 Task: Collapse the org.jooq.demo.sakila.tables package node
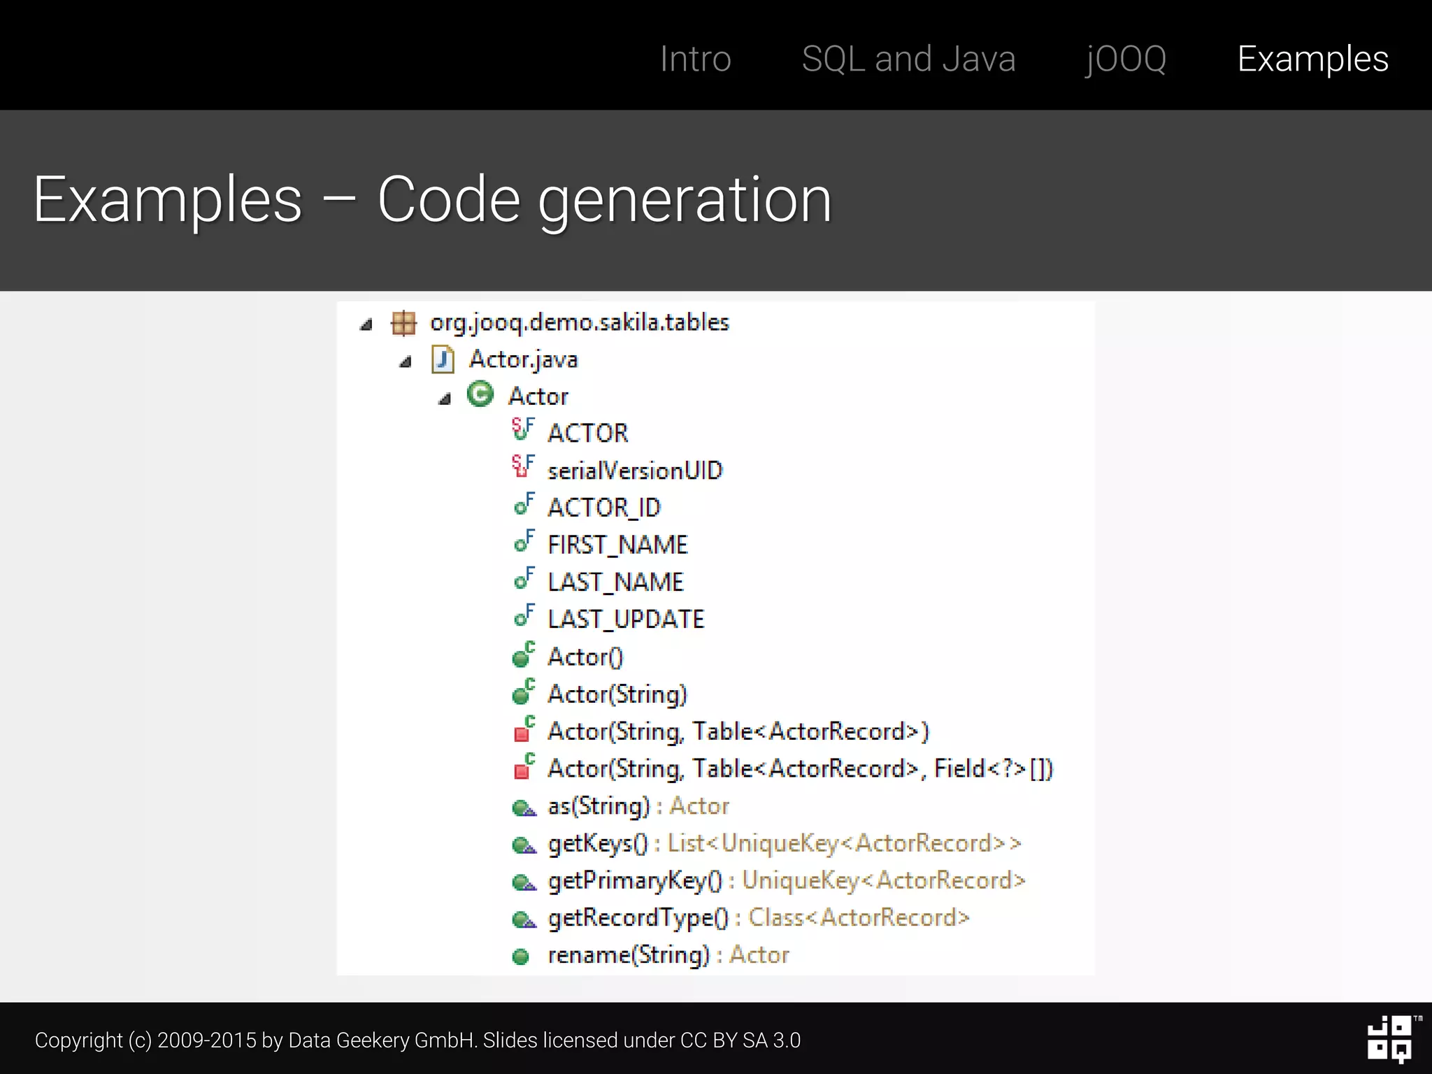click(x=366, y=324)
